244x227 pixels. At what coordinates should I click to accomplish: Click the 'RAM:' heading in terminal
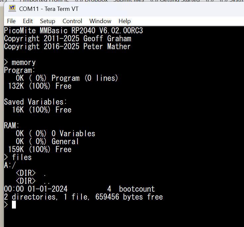(12, 126)
